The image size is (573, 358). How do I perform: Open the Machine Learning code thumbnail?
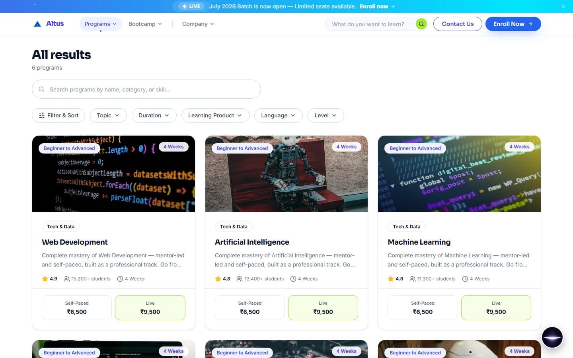(x=459, y=174)
